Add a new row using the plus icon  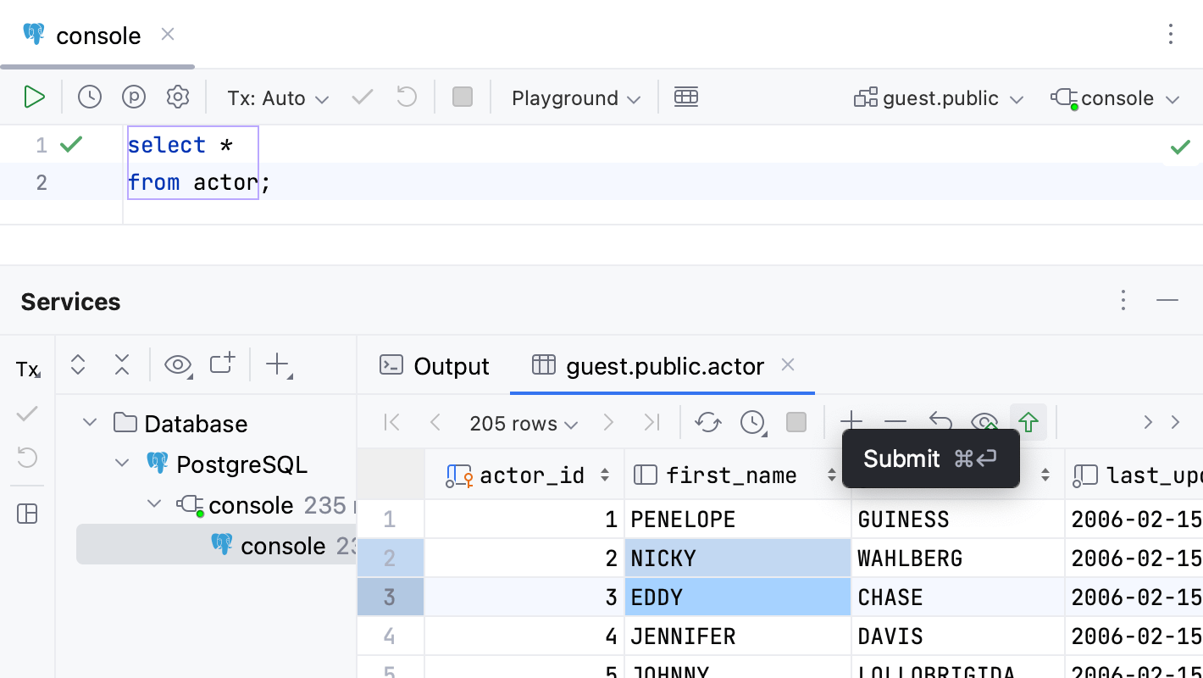coord(851,421)
